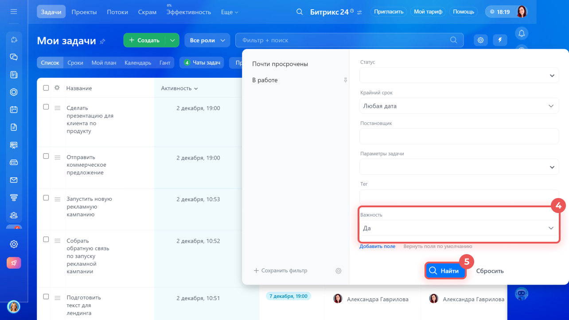This screenshot has width=569, height=320.
Task: Click the 'Найти' search button
Action: coord(445,271)
